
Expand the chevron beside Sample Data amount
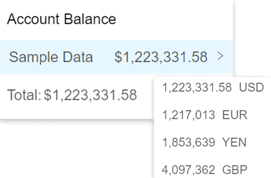tap(220, 56)
